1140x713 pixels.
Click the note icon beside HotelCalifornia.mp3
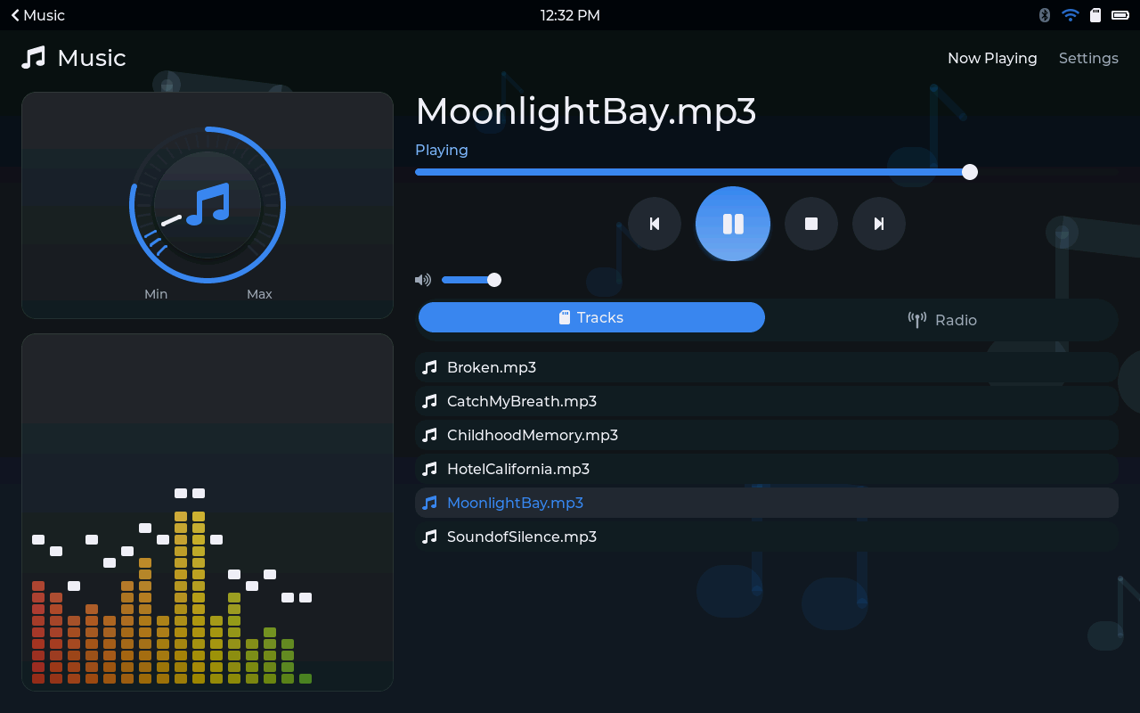pyautogui.click(x=429, y=469)
